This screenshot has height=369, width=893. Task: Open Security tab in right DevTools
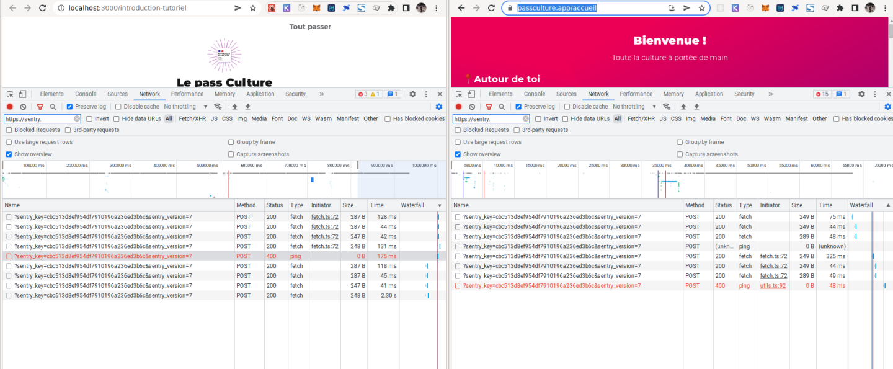tap(744, 94)
